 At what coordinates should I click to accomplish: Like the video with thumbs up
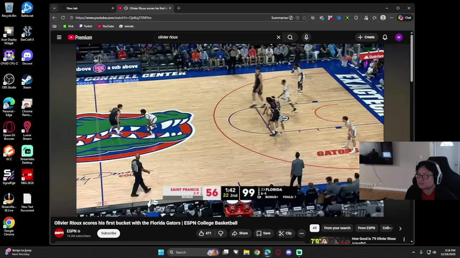pyautogui.click(x=205, y=233)
